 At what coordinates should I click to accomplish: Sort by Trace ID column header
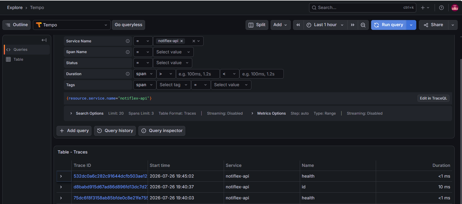click(82, 165)
